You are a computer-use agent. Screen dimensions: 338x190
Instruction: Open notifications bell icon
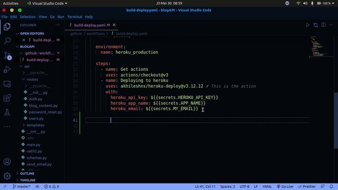point(331,186)
